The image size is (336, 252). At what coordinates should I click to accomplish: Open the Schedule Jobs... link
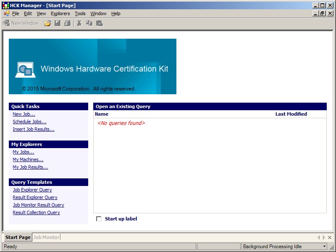(29, 122)
